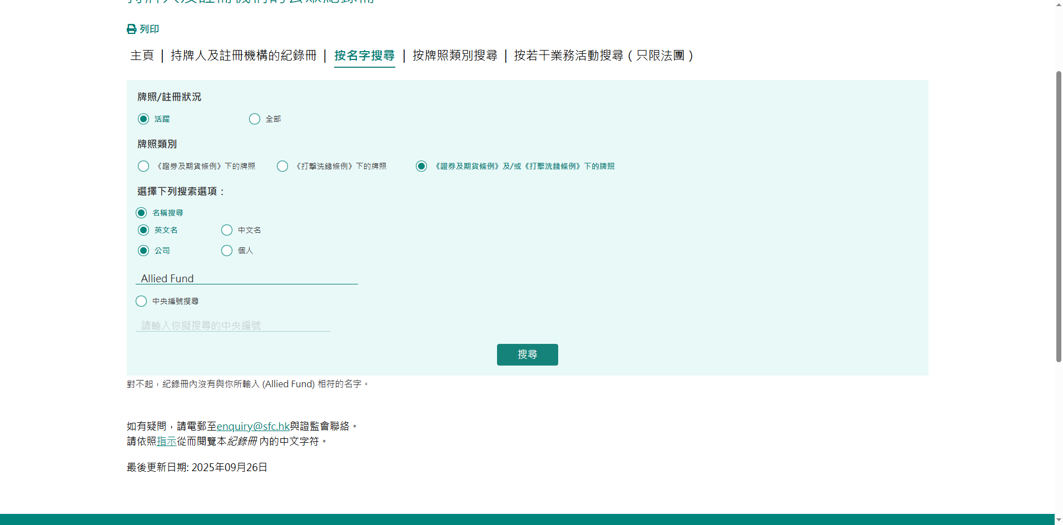
Task: Choose the 中文名 name language option
Action: [227, 230]
